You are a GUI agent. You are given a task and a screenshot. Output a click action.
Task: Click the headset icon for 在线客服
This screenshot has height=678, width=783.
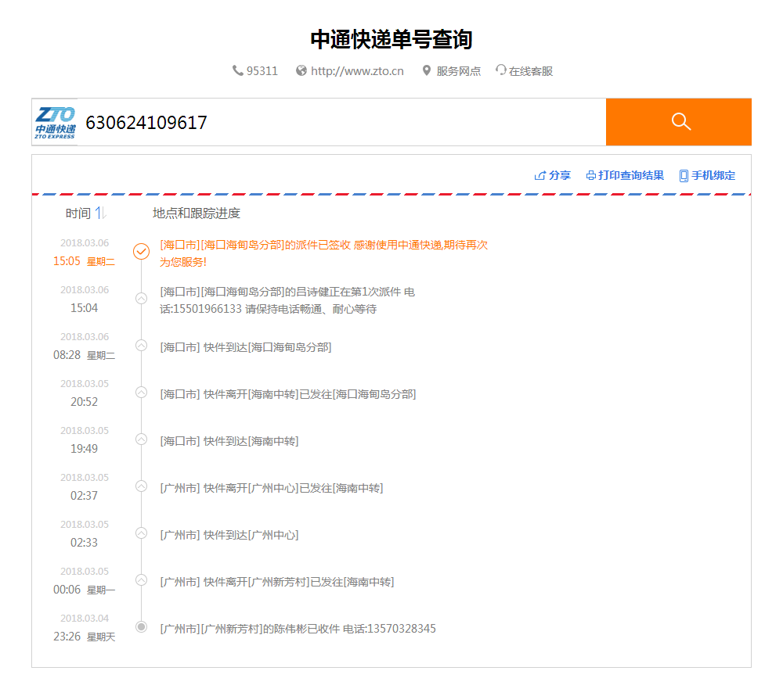click(x=500, y=70)
